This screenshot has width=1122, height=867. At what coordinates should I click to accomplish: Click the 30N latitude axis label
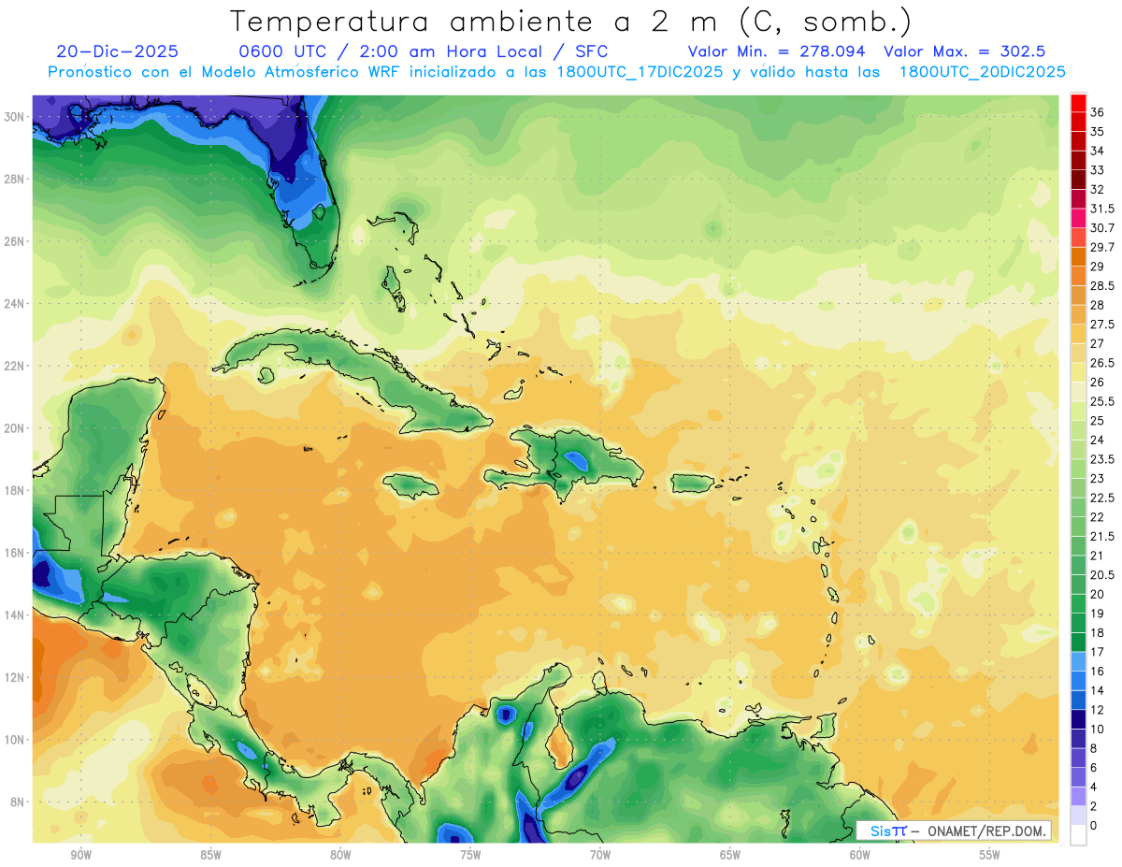point(16,117)
